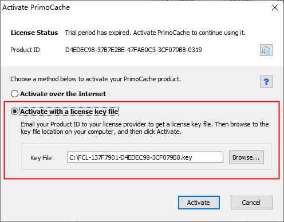
Task: Click the 'Email your Product ID' instruction text
Action: 145,128
